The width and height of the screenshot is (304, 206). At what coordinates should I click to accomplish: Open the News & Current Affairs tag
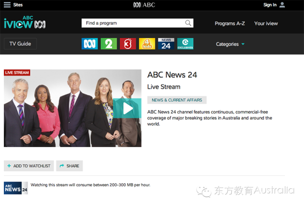pos(177,100)
